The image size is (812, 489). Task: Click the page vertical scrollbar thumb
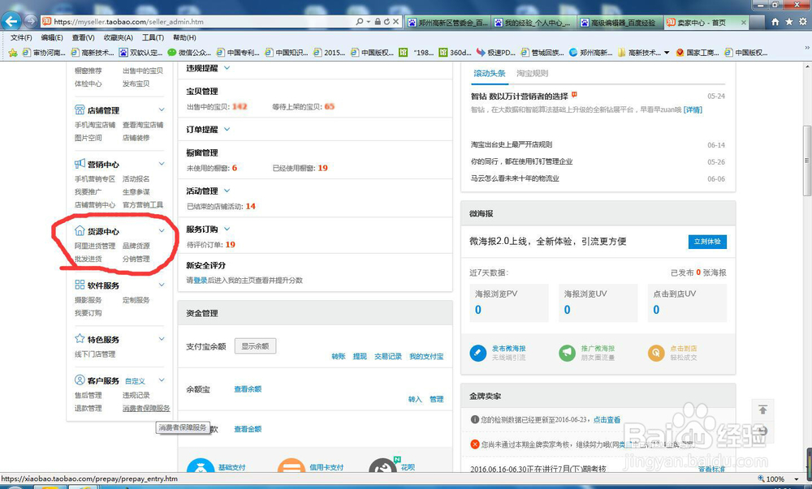pos(807,161)
